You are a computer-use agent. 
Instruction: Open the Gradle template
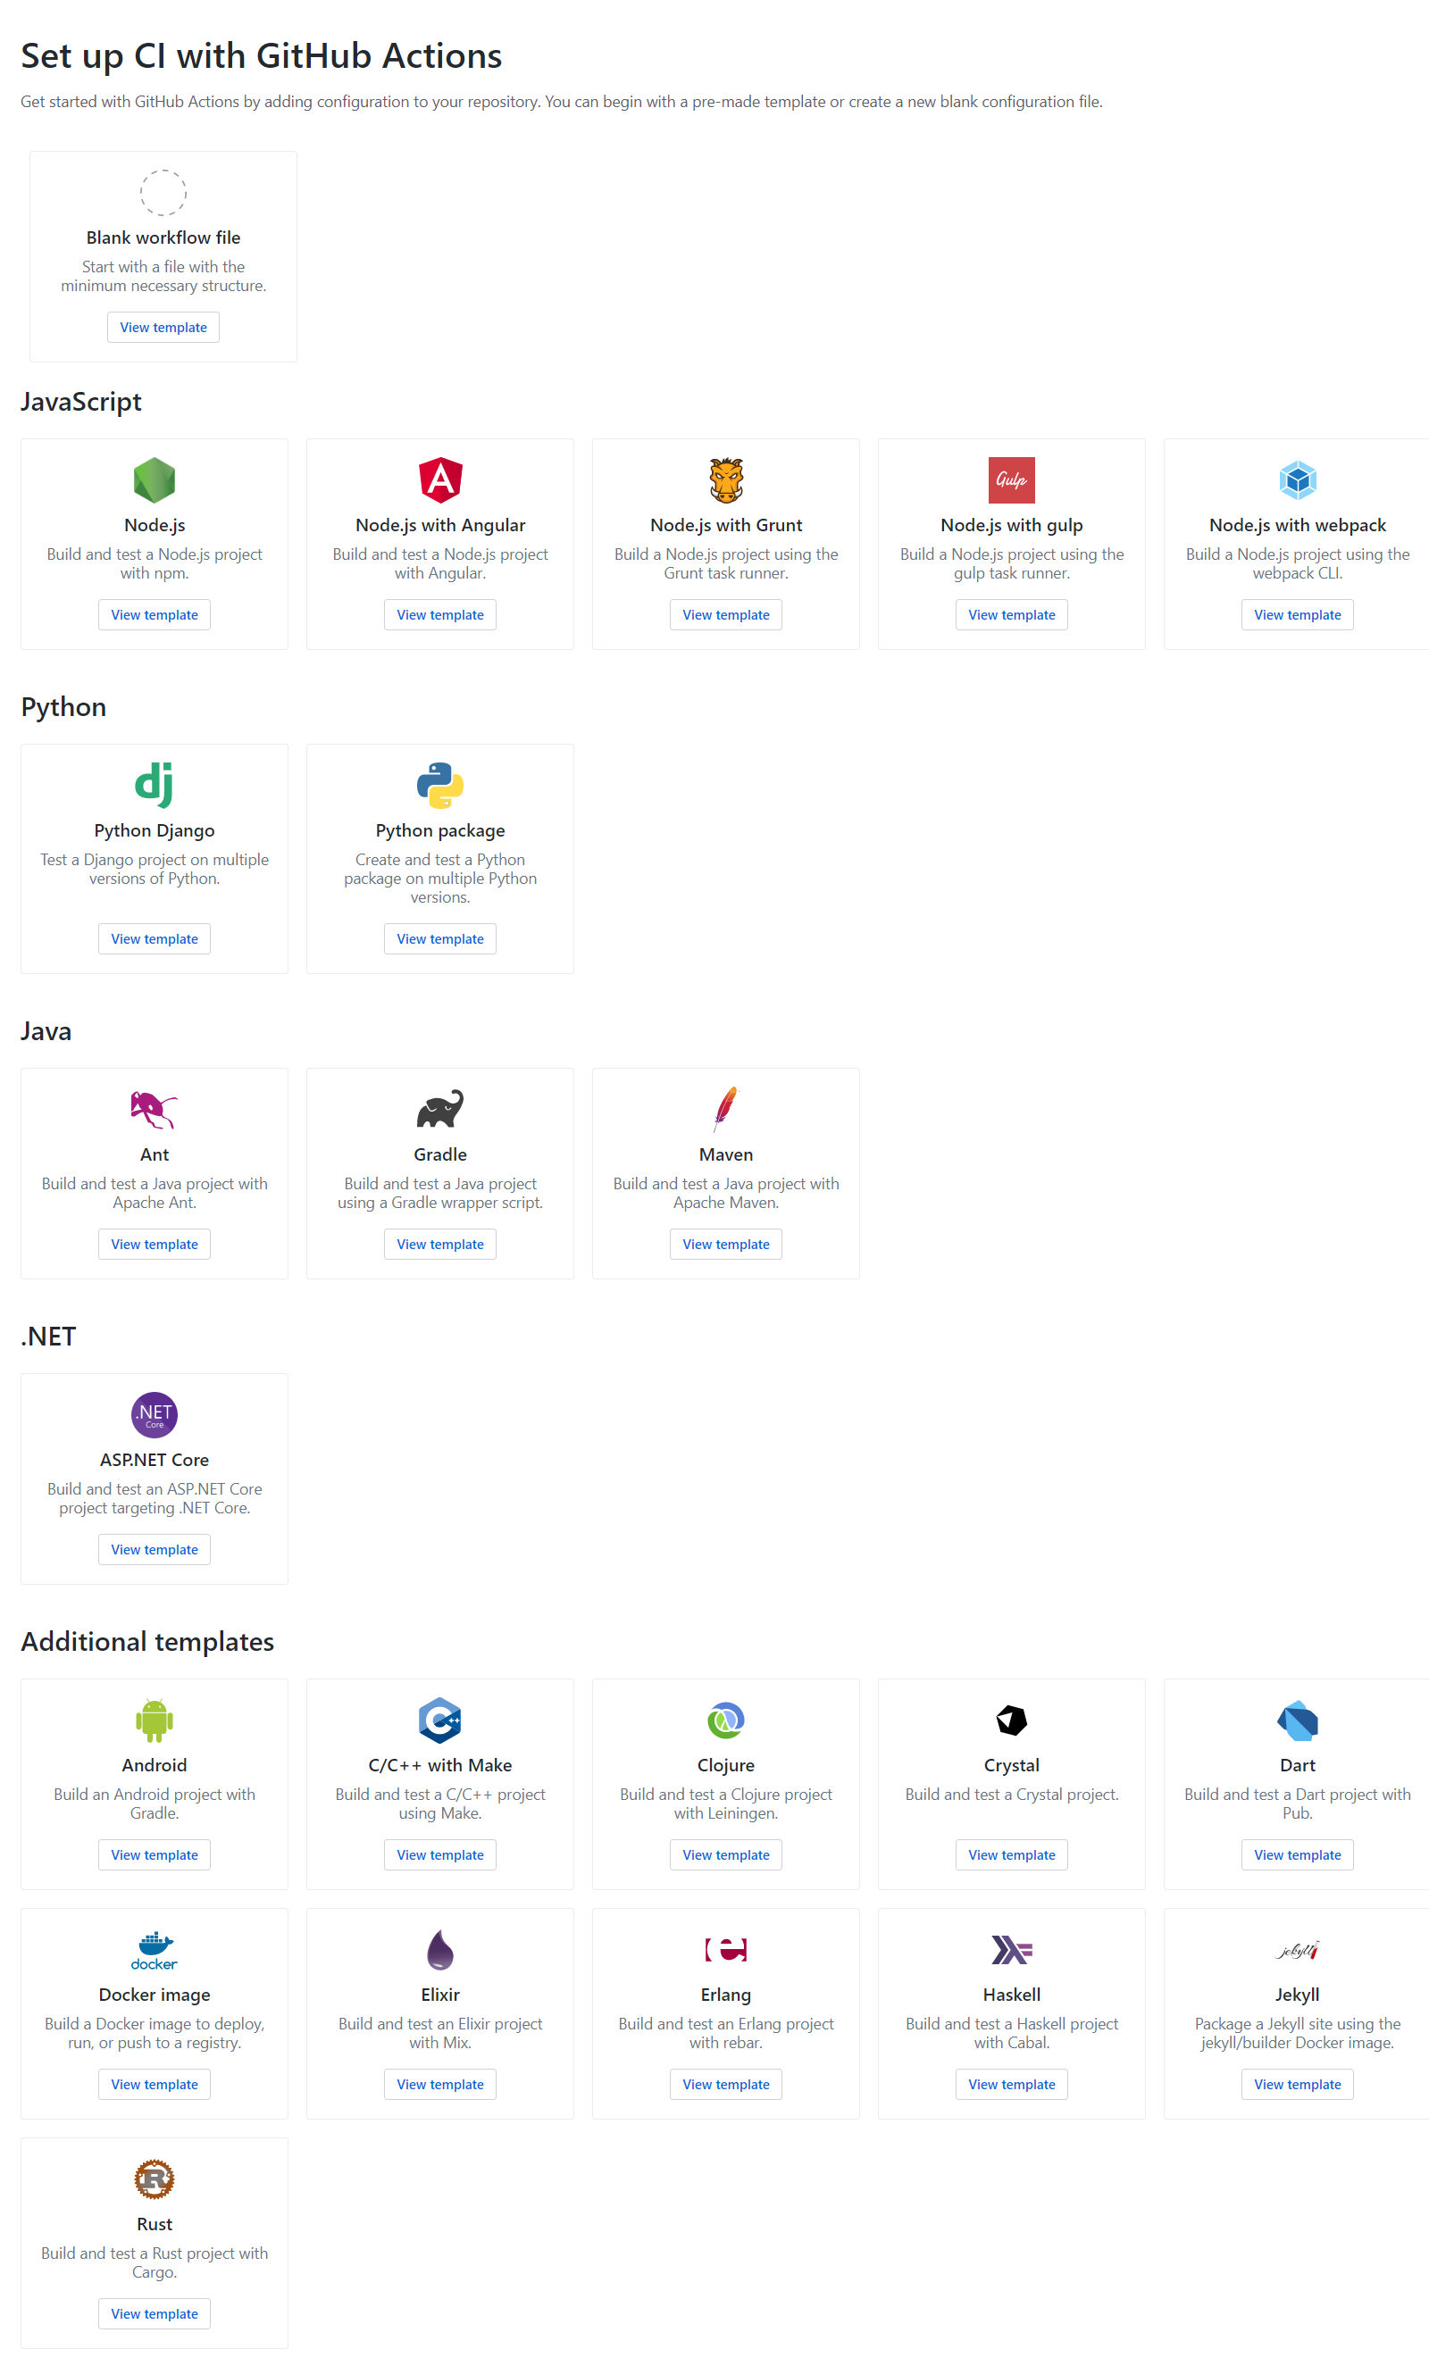[x=441, y=1245]
